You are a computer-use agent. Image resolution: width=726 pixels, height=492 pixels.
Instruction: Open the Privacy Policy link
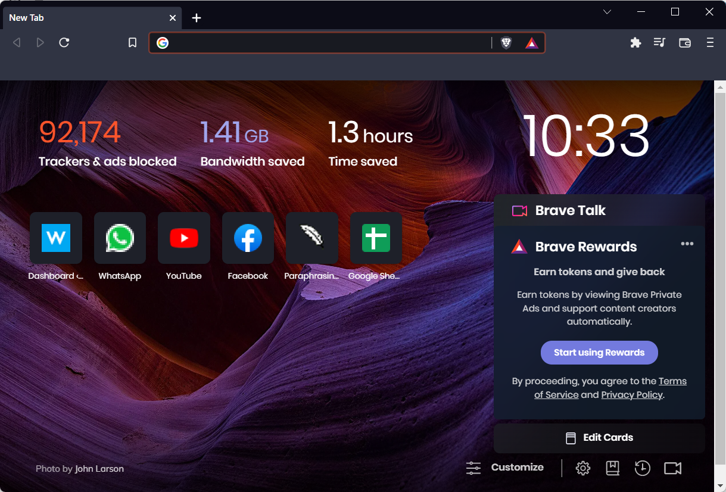632,395
